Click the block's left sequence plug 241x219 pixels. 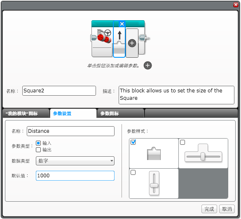pyautogui.click(x=94, y=38)
